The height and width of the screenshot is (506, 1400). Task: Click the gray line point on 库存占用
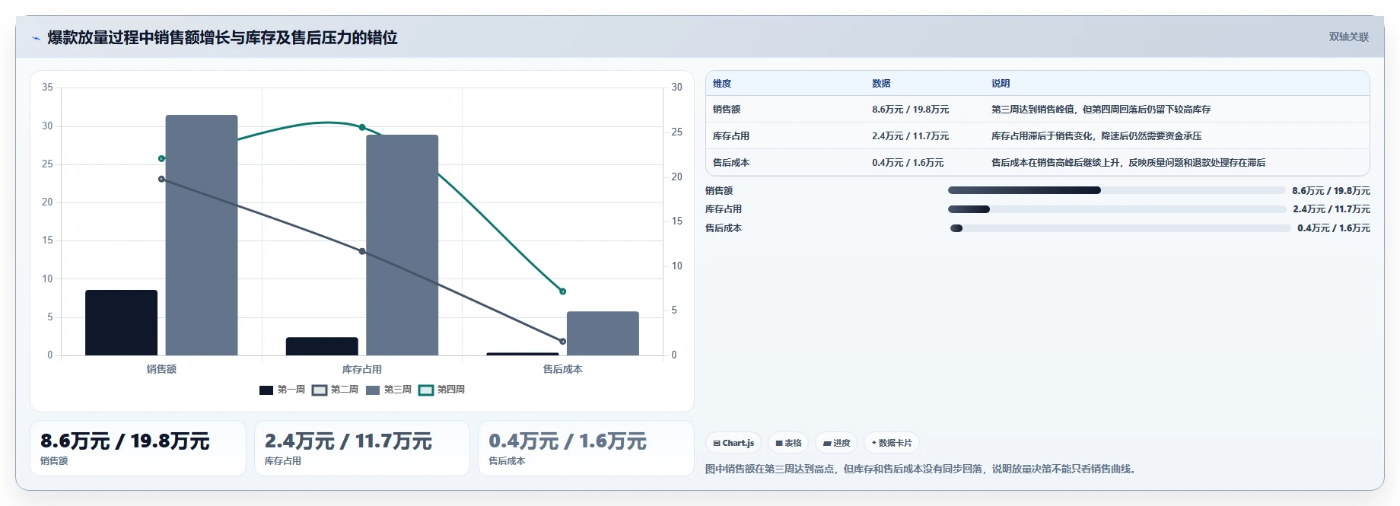[x=362, y=251]
